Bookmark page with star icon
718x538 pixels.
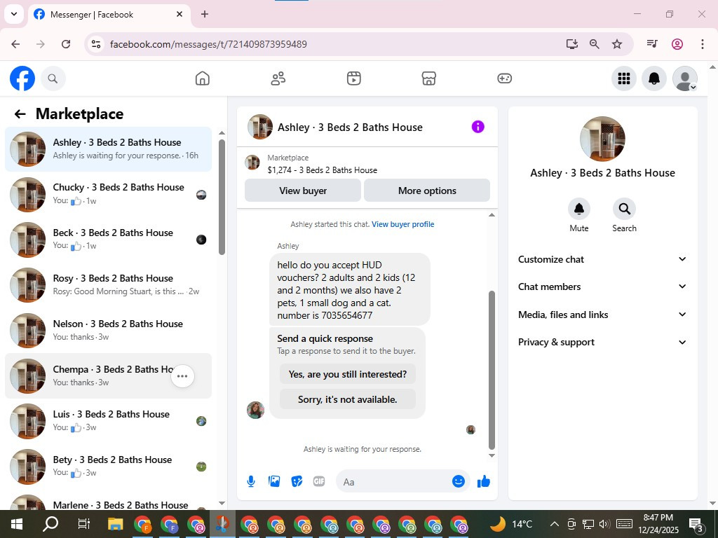click(617, 44)
